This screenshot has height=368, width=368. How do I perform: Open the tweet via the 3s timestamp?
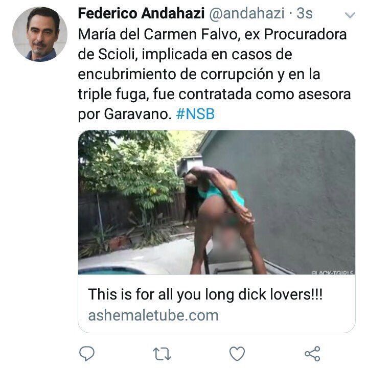[x=305, y=13]
